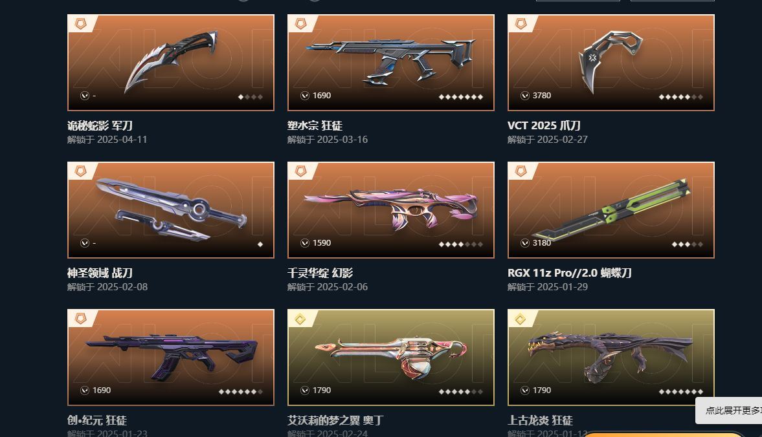
Task: Click the VP currency icon beside 3780
Action: (x=525, y=96)
